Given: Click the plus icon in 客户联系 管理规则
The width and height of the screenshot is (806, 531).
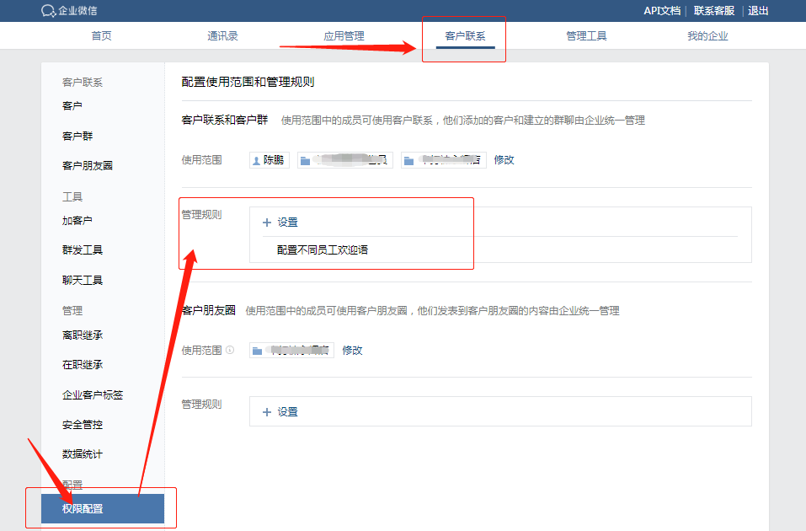Looking at the screenshot, I should point(267,223).
